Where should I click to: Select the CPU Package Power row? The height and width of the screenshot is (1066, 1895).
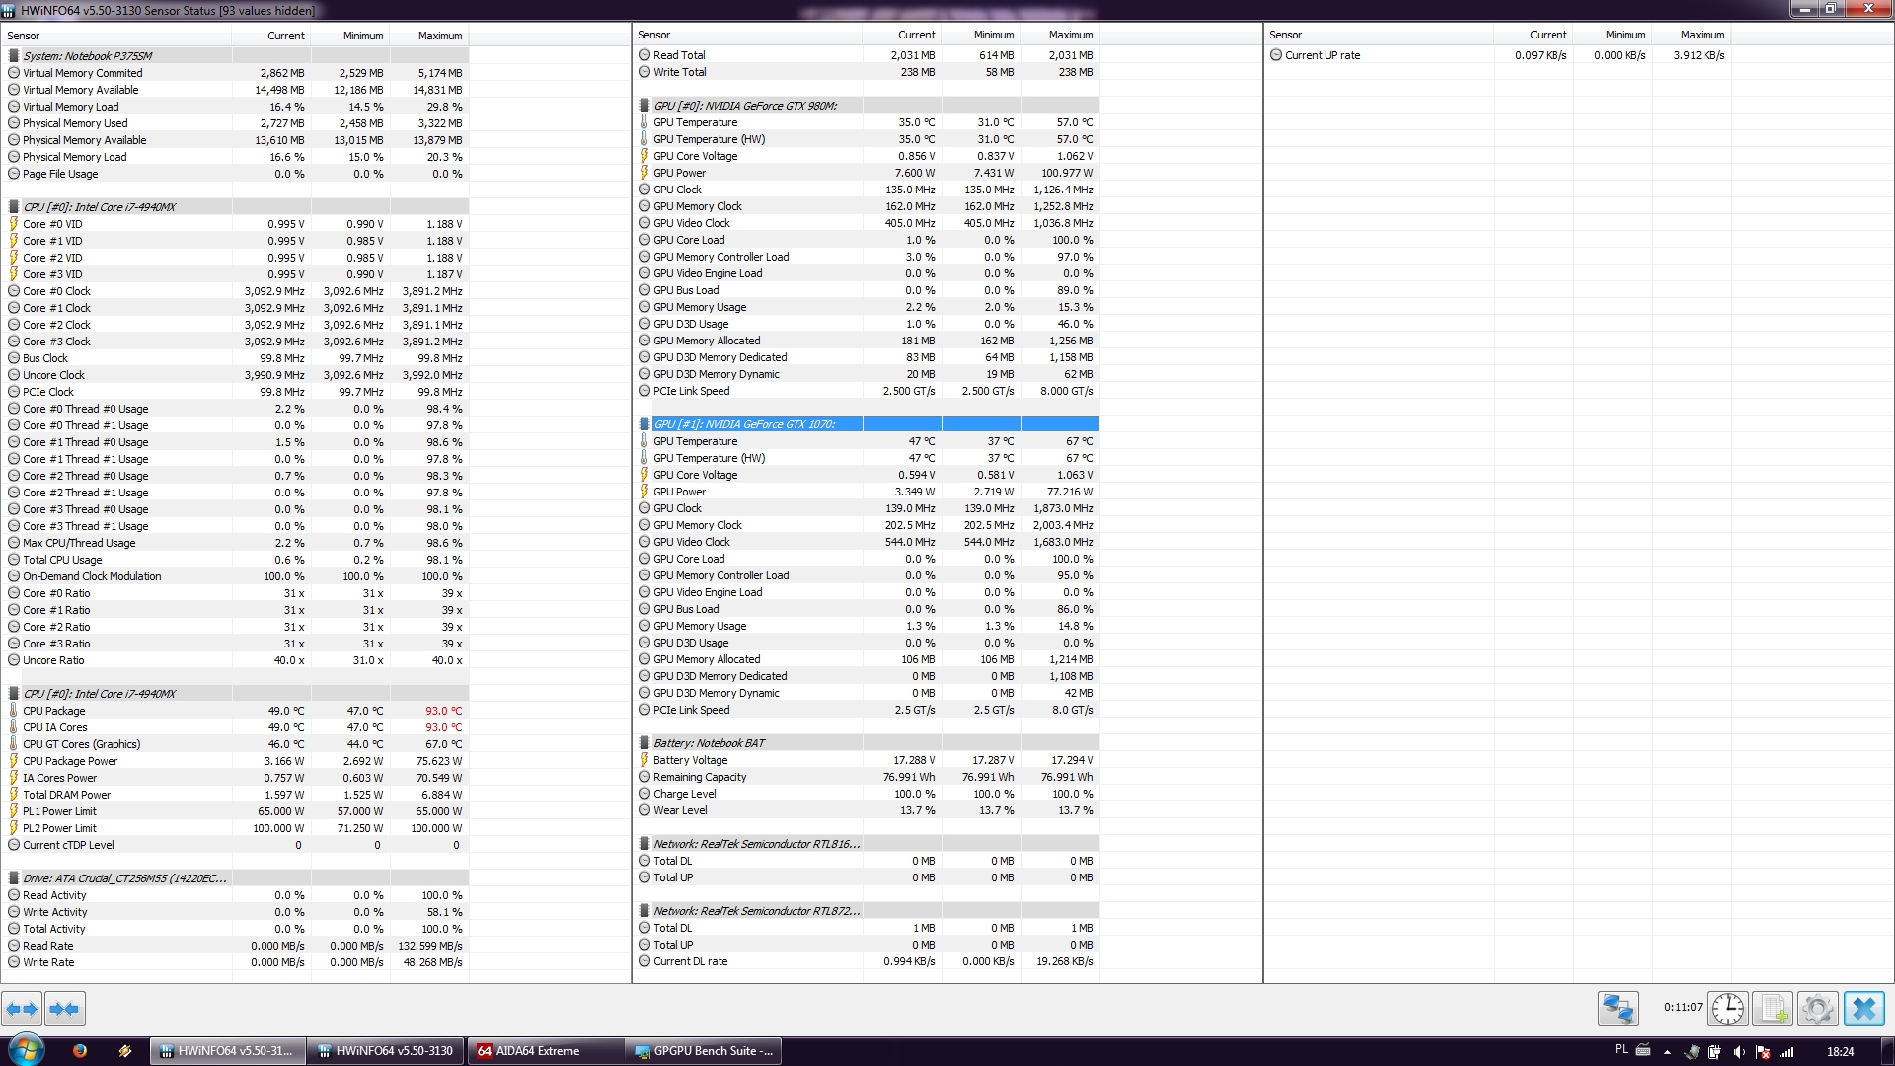[x=235, y=761]
